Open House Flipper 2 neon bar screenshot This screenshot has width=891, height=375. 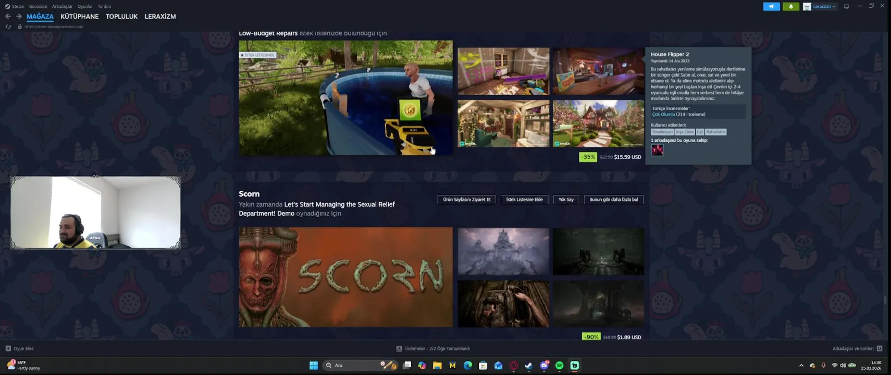598,71
